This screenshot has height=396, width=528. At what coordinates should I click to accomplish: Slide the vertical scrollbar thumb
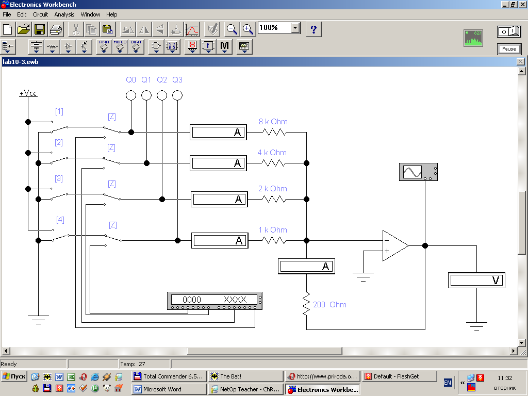[522, 223]
